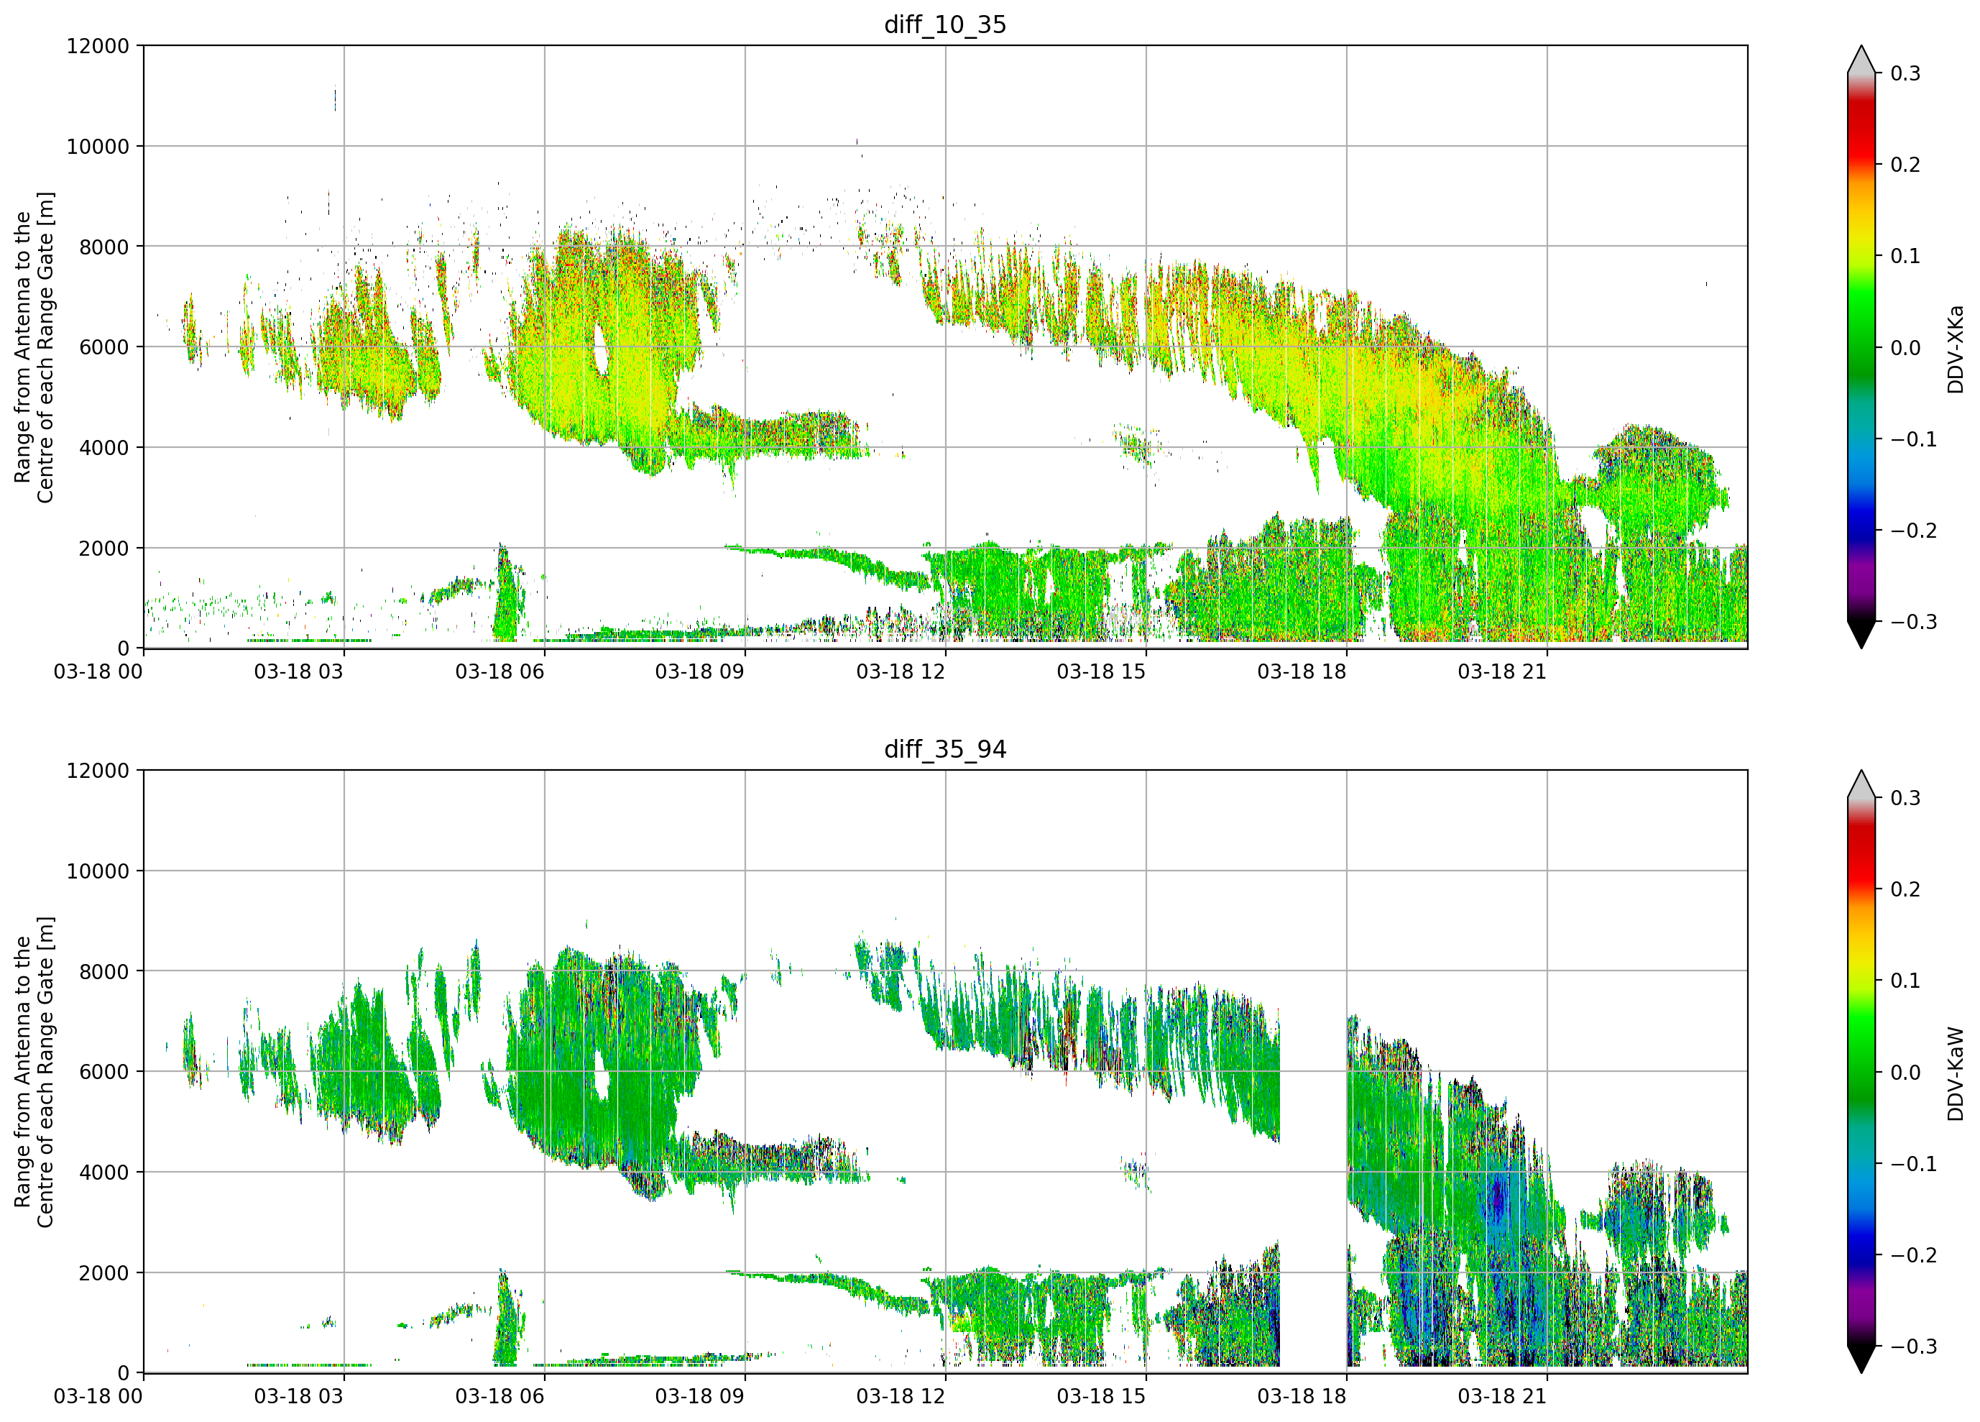The width and height of the screenshot is (1980, 1422).
Task: Click the y-axis range label of diff_35_94
Action: 33,1072
